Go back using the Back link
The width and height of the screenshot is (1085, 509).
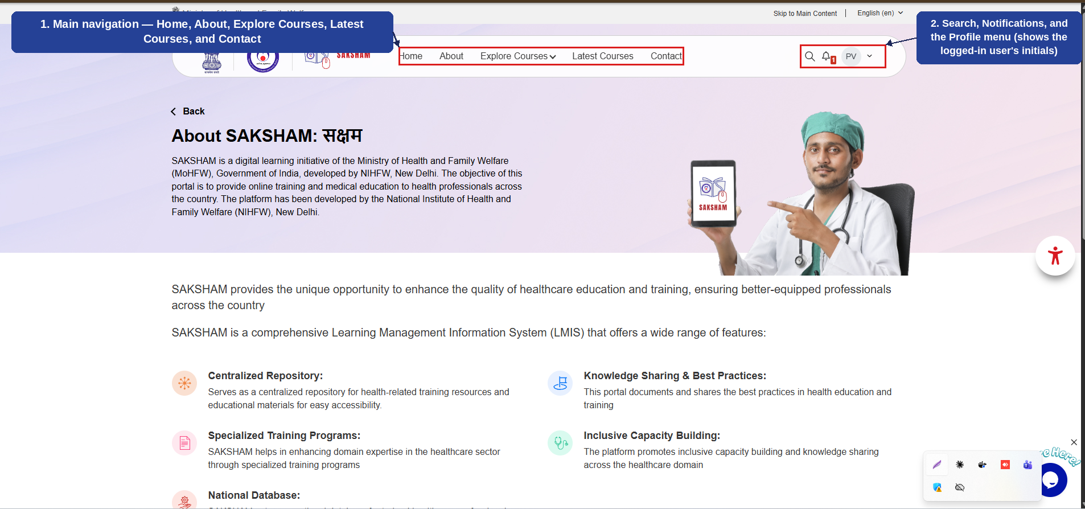coord(188,112)
